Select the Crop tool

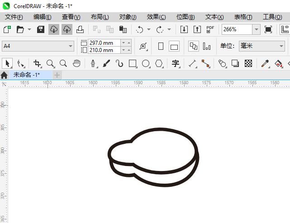pyautogui.click(x=38, y=64)
